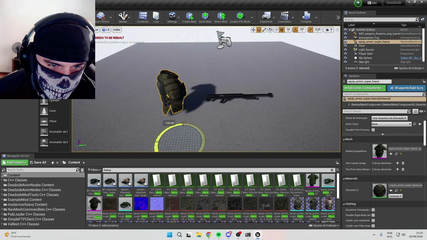427x240 pixels.
Task: Use selected asset arrow for Malha Esquelética
Action: 391,154
